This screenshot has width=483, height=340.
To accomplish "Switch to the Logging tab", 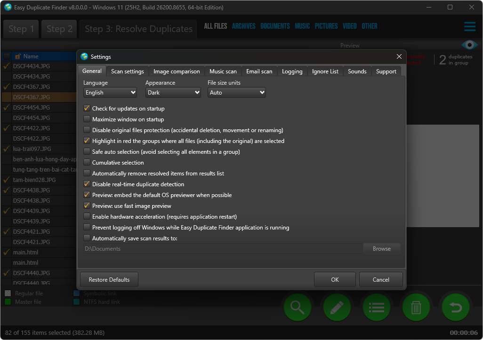I will pos(292,71).
